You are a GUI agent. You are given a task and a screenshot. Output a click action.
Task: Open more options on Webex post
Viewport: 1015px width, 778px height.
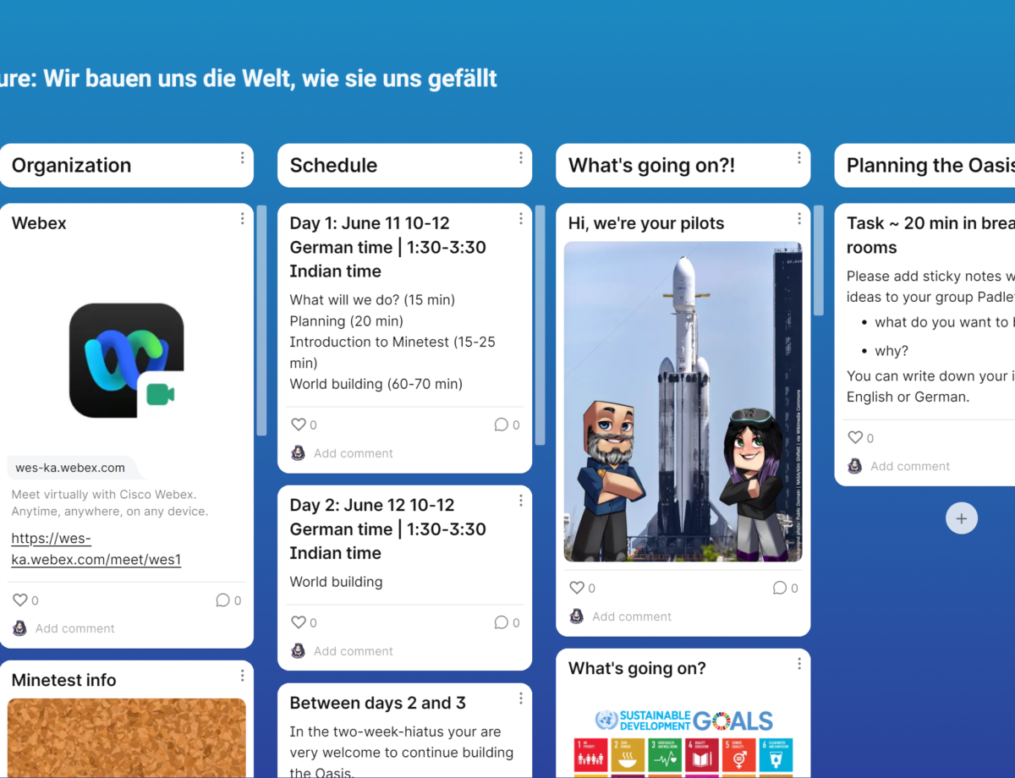(x=242, y=219)
